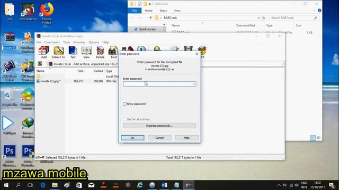The width and height of the screenshot is (339, 190).
Task: Close the Enter password dialog
Action: tap(197, 54)
